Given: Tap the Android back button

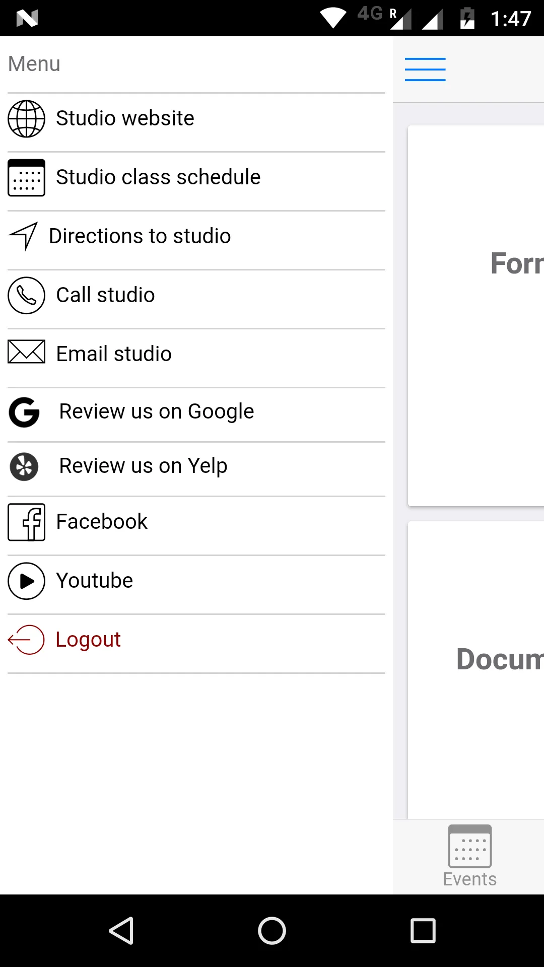Looking at the screenshot, I should point(121,931).
